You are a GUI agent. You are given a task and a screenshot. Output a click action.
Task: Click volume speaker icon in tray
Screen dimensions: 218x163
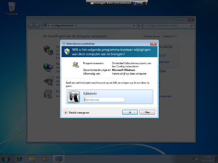tap(197, 159)
